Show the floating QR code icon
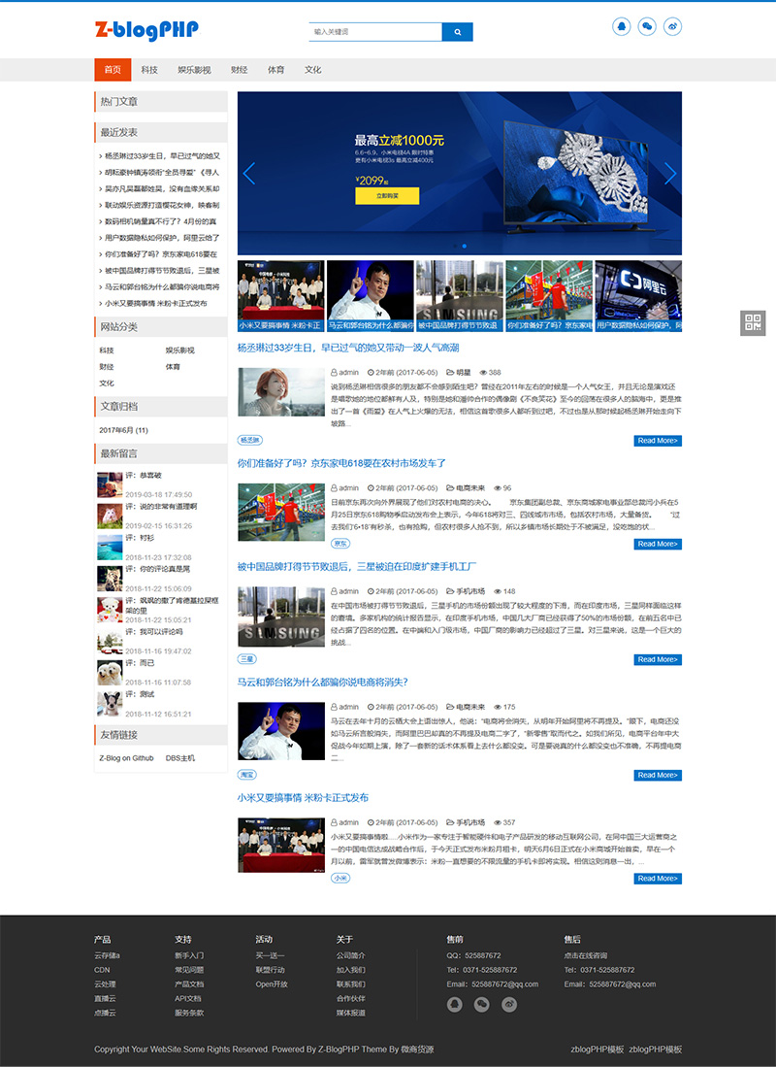 [x=752, y=322]
